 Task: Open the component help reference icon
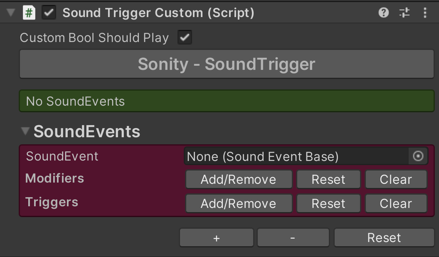pyautogui.click(x=383, y=13)
